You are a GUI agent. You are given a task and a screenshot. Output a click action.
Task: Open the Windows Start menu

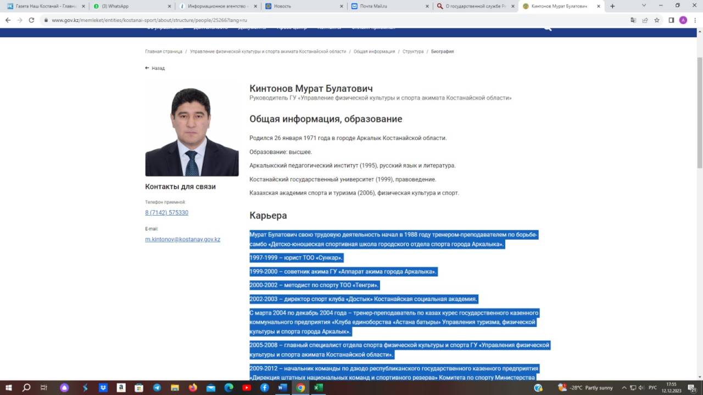8,387
